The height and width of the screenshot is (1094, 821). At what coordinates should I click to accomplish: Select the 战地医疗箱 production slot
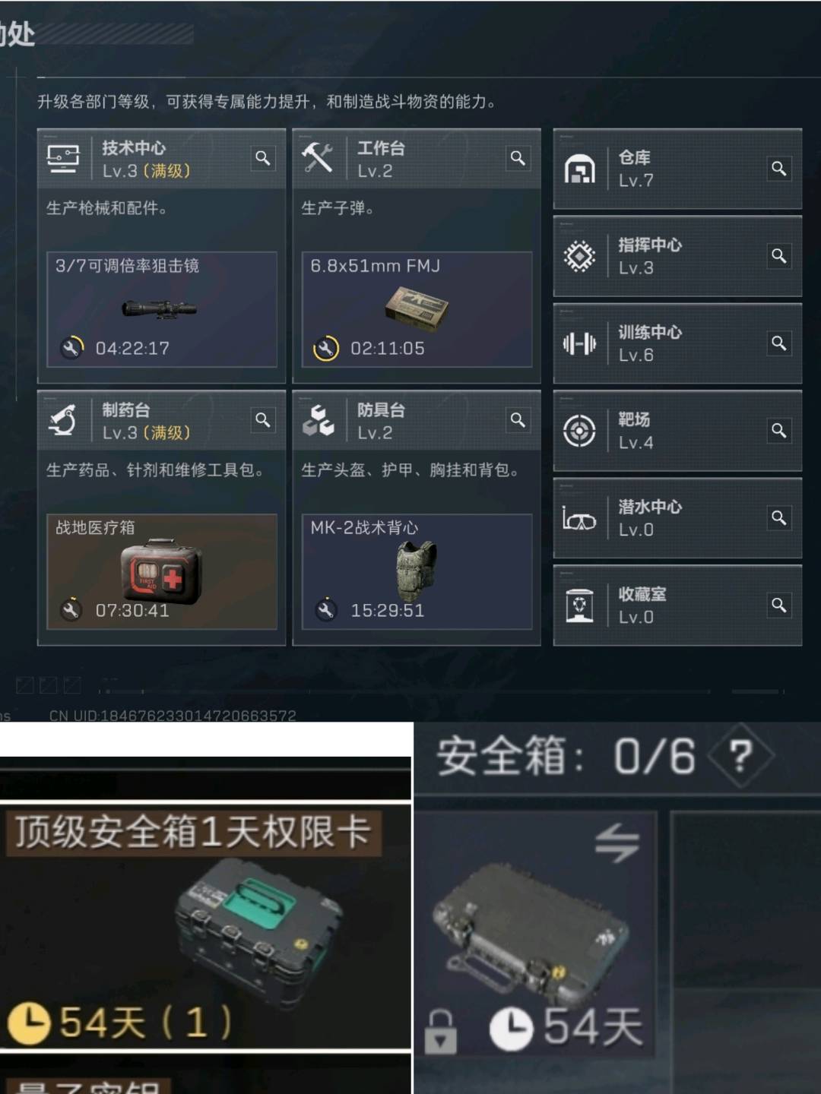pyautogui.click(x=162, y=572)
